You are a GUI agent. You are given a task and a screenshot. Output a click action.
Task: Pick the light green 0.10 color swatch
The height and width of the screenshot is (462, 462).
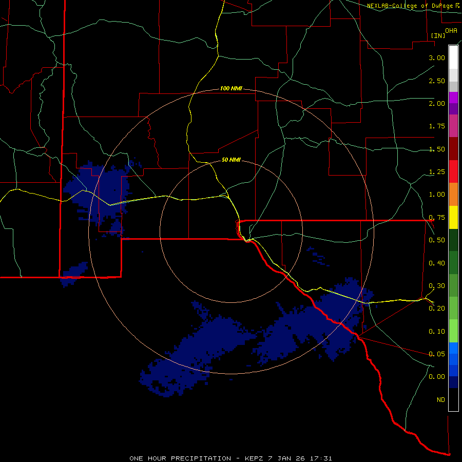tap(453, 331)
